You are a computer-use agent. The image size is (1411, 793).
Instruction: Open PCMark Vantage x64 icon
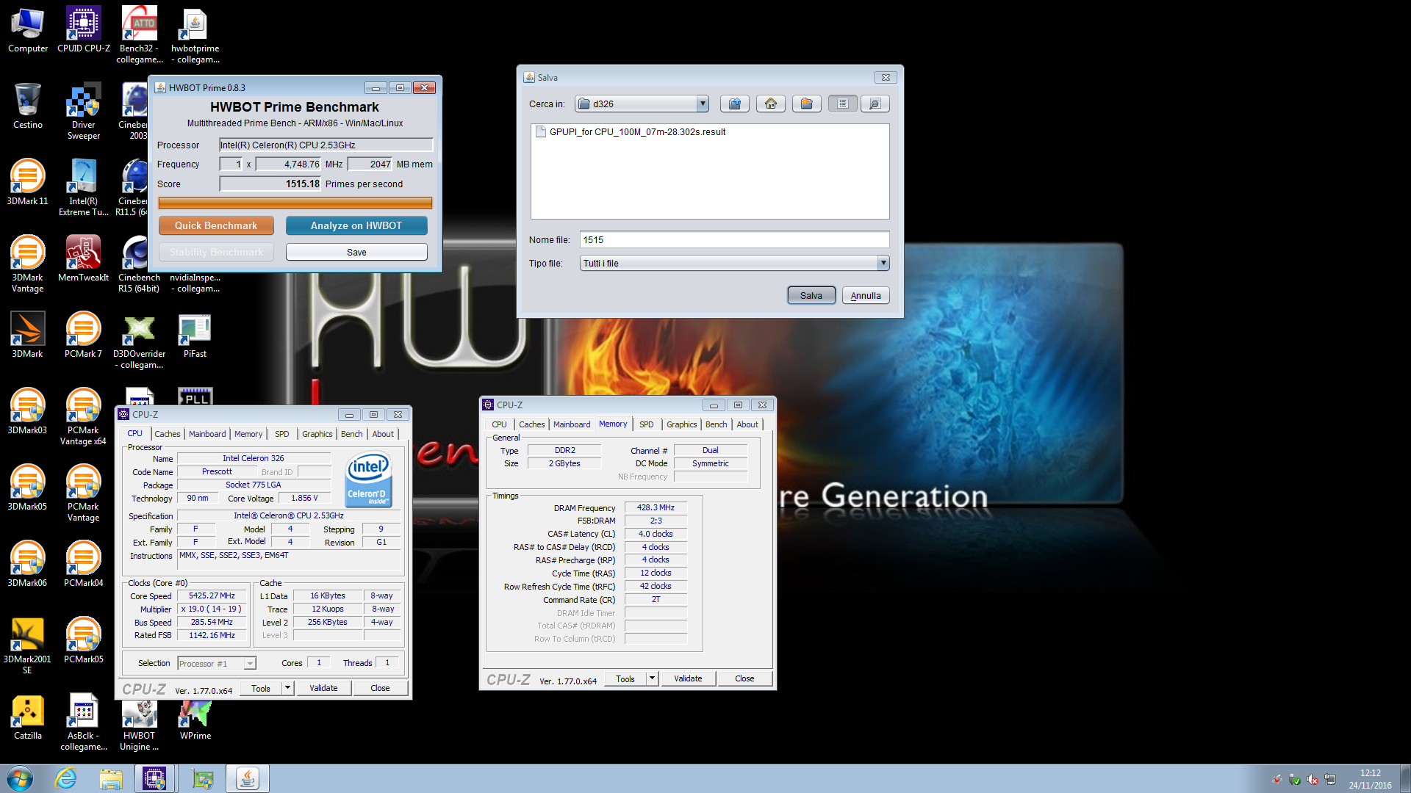pyautogui.click(x=84, y=416)
